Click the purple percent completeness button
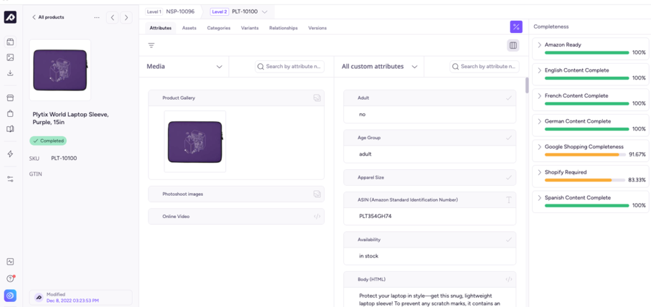The height and width of the screenshot is (307, 651). (x=516, y=27)
